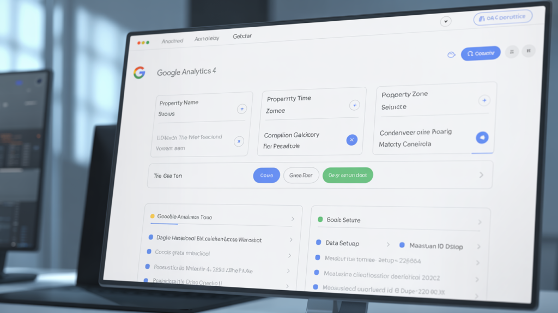The image size is (558, 313).
Task: Click the Google Analytics 4 title
Action: pyautogui.click(x=186, y=72)
